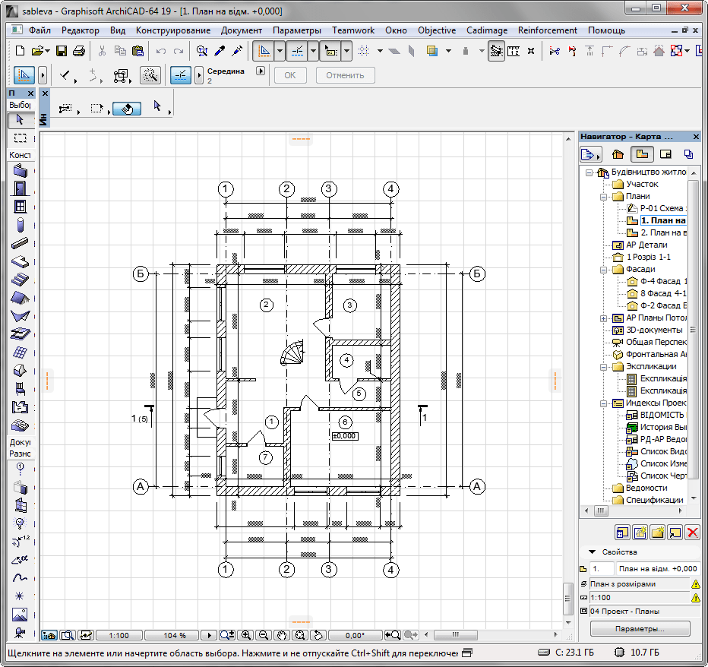Screen dimensions: 708x667
Task: Collapse the Плани folder in the Navigator
Action: coord(604,197)
